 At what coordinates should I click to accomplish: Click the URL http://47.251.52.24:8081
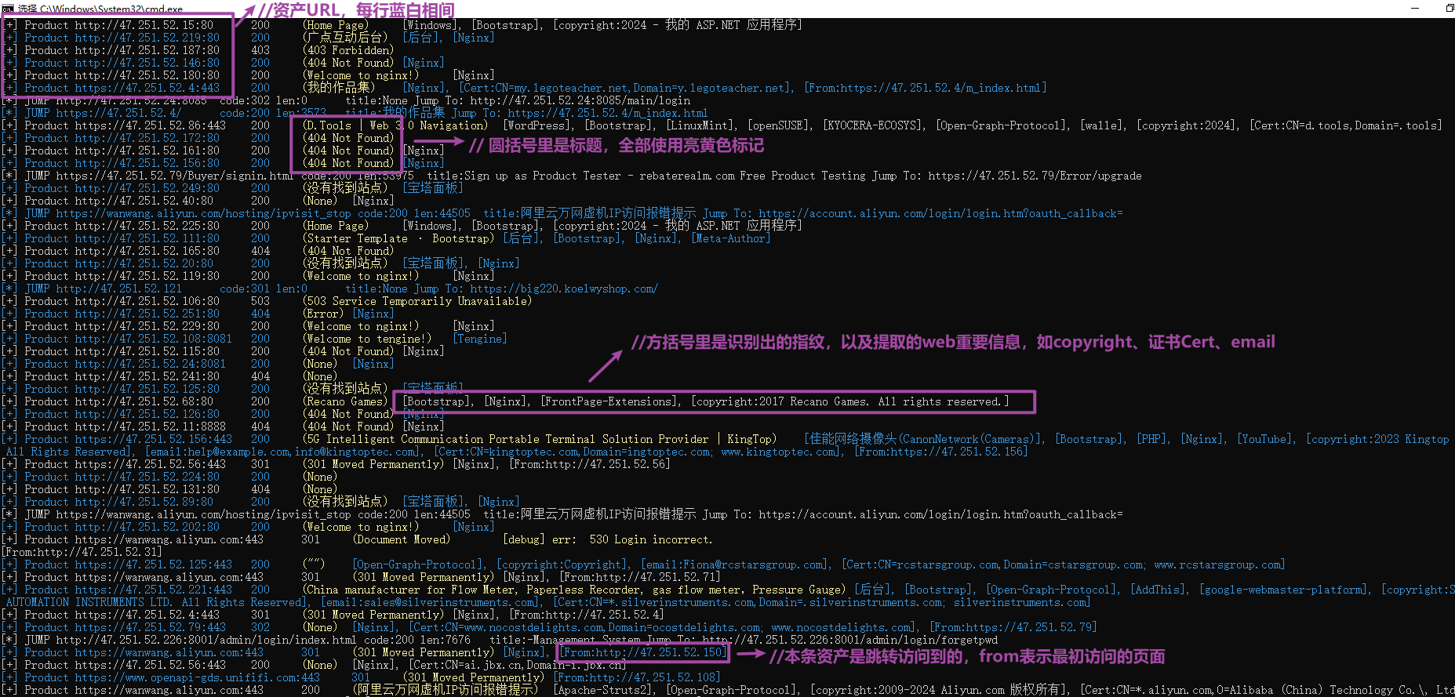pos(150,364)
